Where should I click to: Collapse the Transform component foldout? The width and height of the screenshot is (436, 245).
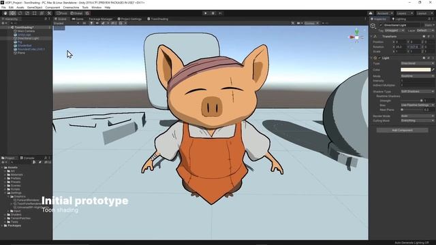click(x=372, y=36)
